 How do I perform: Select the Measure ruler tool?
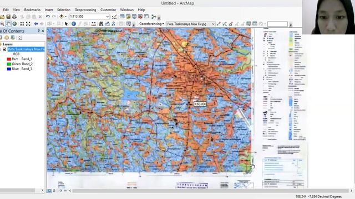tap(94, 24)
